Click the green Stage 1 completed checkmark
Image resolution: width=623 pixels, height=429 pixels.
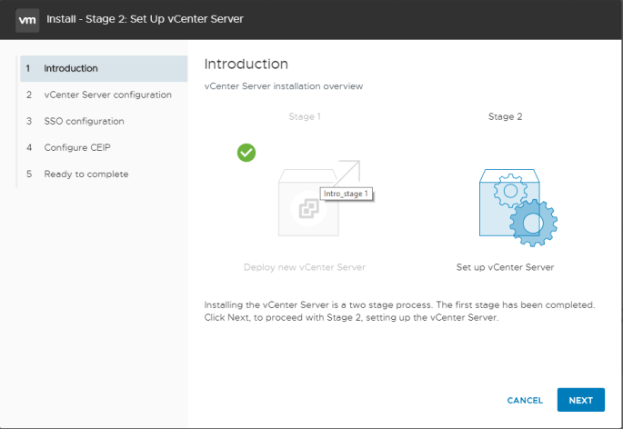coord(246,153)
